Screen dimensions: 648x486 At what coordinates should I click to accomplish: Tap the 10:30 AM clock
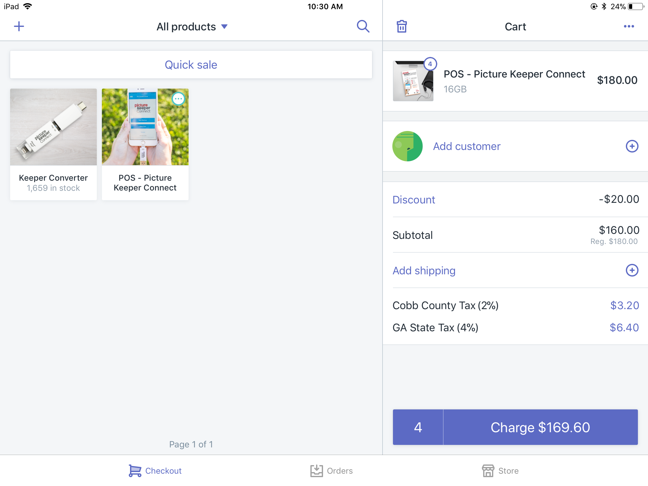(x=325, y=6)
